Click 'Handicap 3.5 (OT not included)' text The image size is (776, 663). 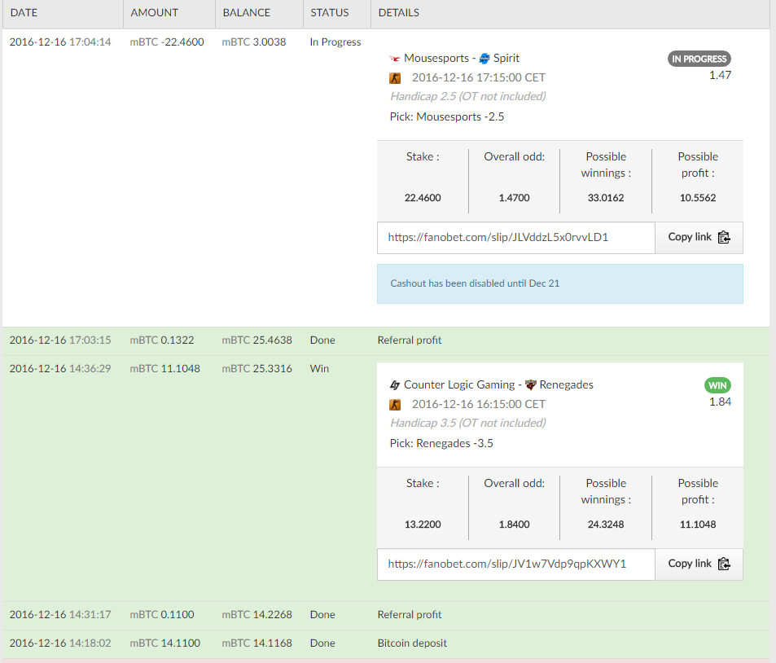(468, 424)
